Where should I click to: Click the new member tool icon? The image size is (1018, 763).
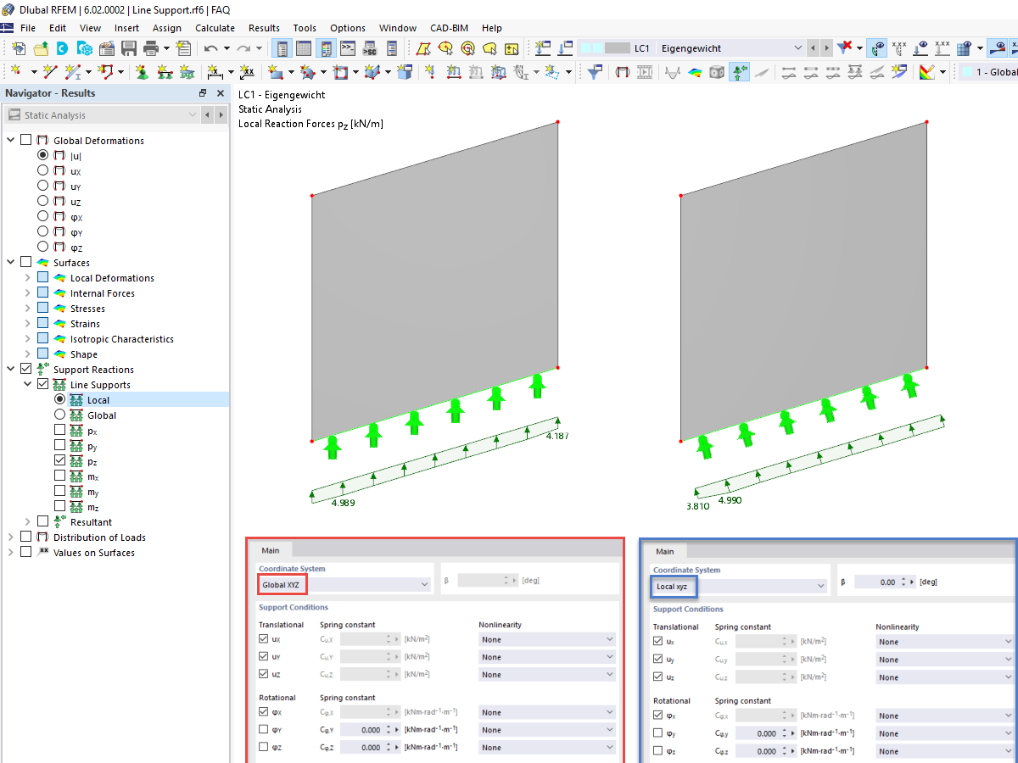pos(74,72)
